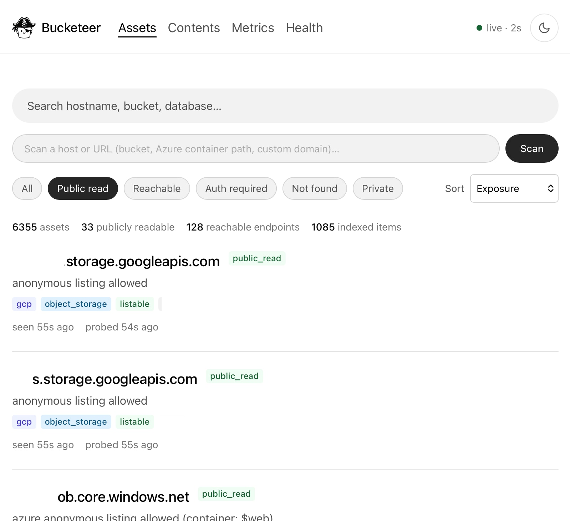
Task: Open the Exposure sort dropdown
Action: (514, 188)
